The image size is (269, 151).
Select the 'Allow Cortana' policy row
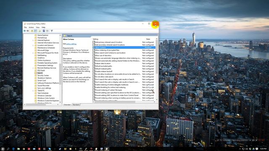(x=124, y=47)
